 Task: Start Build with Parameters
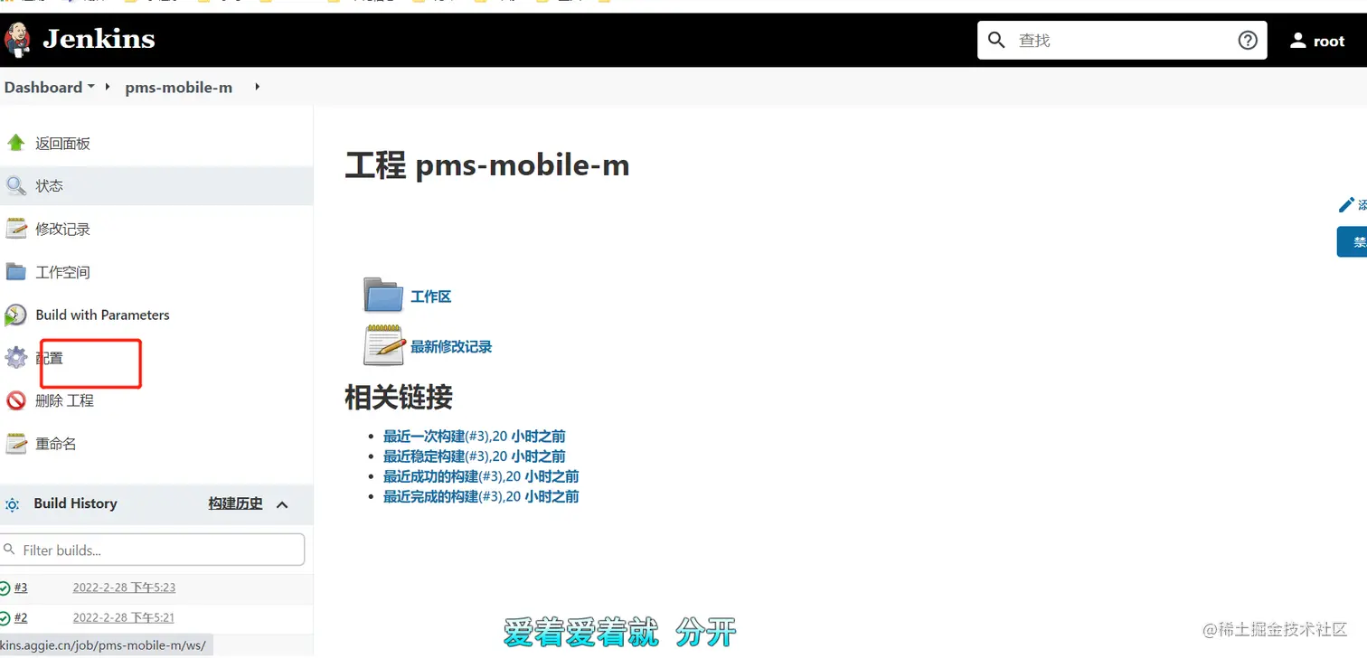click(x=102, y=315)
